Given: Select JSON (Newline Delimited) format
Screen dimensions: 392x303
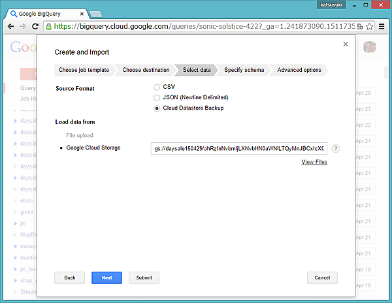Looking at the screenshot, I should (157, 97).
